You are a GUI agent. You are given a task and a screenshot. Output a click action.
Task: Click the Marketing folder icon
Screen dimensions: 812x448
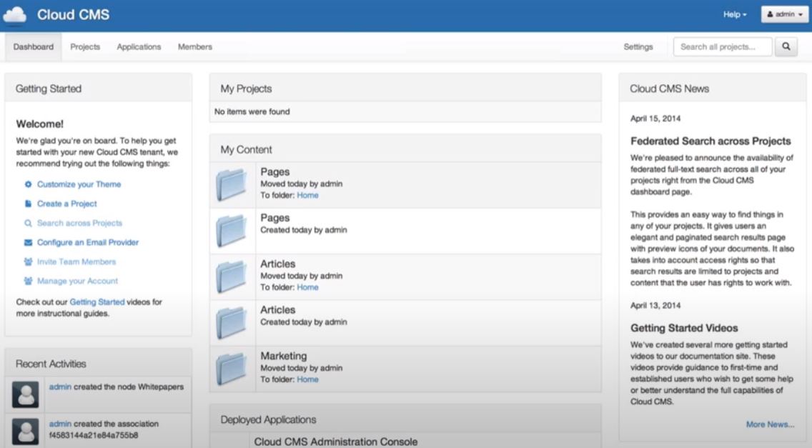(232, 369)
